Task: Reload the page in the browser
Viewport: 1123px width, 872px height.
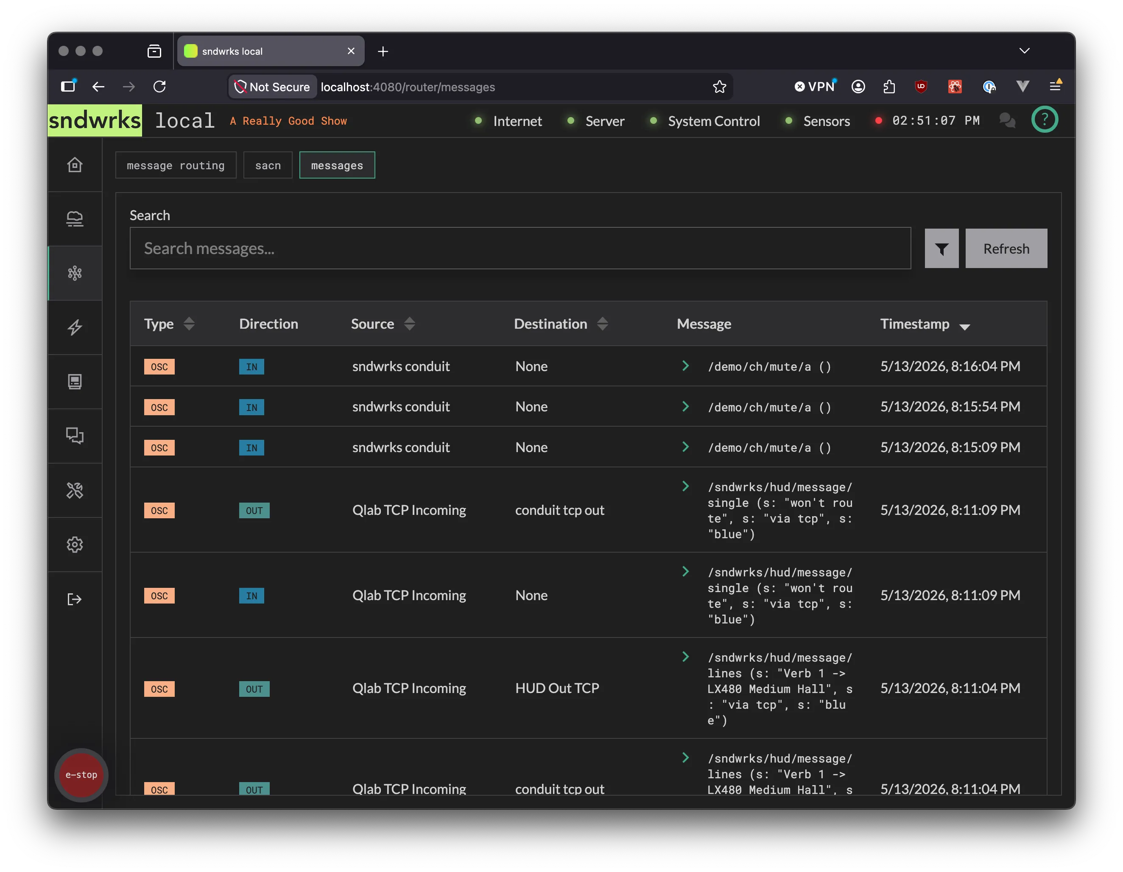Action: (159, 87)
